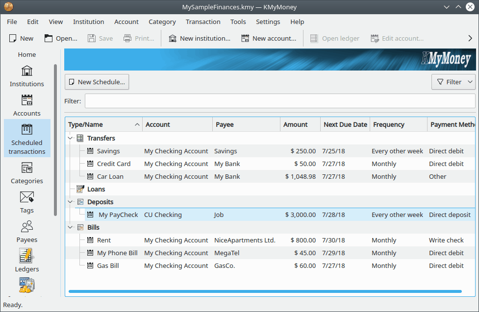
Task: Go to Accounts view icon
Action: pyautogui.click(x=27, y=101)
